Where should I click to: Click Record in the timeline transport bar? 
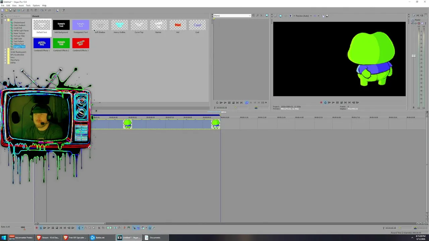click(x=37, y=228)
